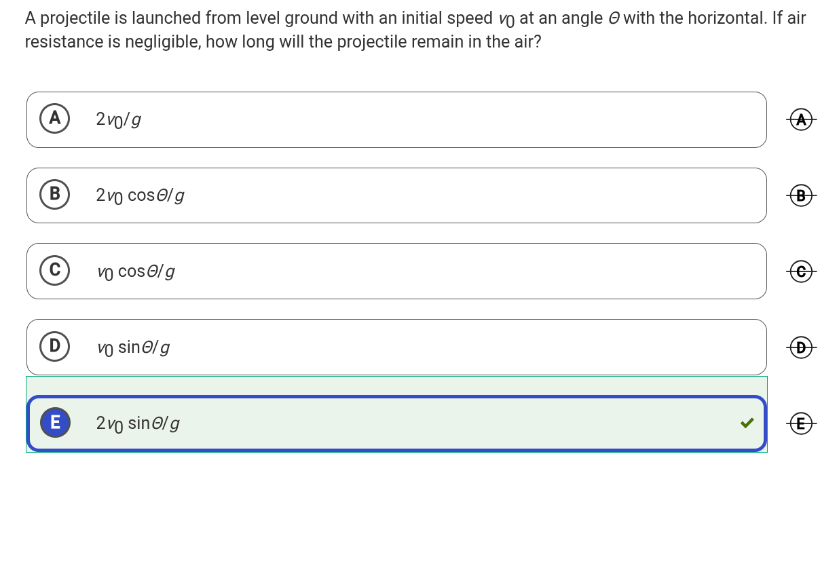Strike out answer choice B
The height and width of the screenshot is (585, 820).
(x=801, y=196)
